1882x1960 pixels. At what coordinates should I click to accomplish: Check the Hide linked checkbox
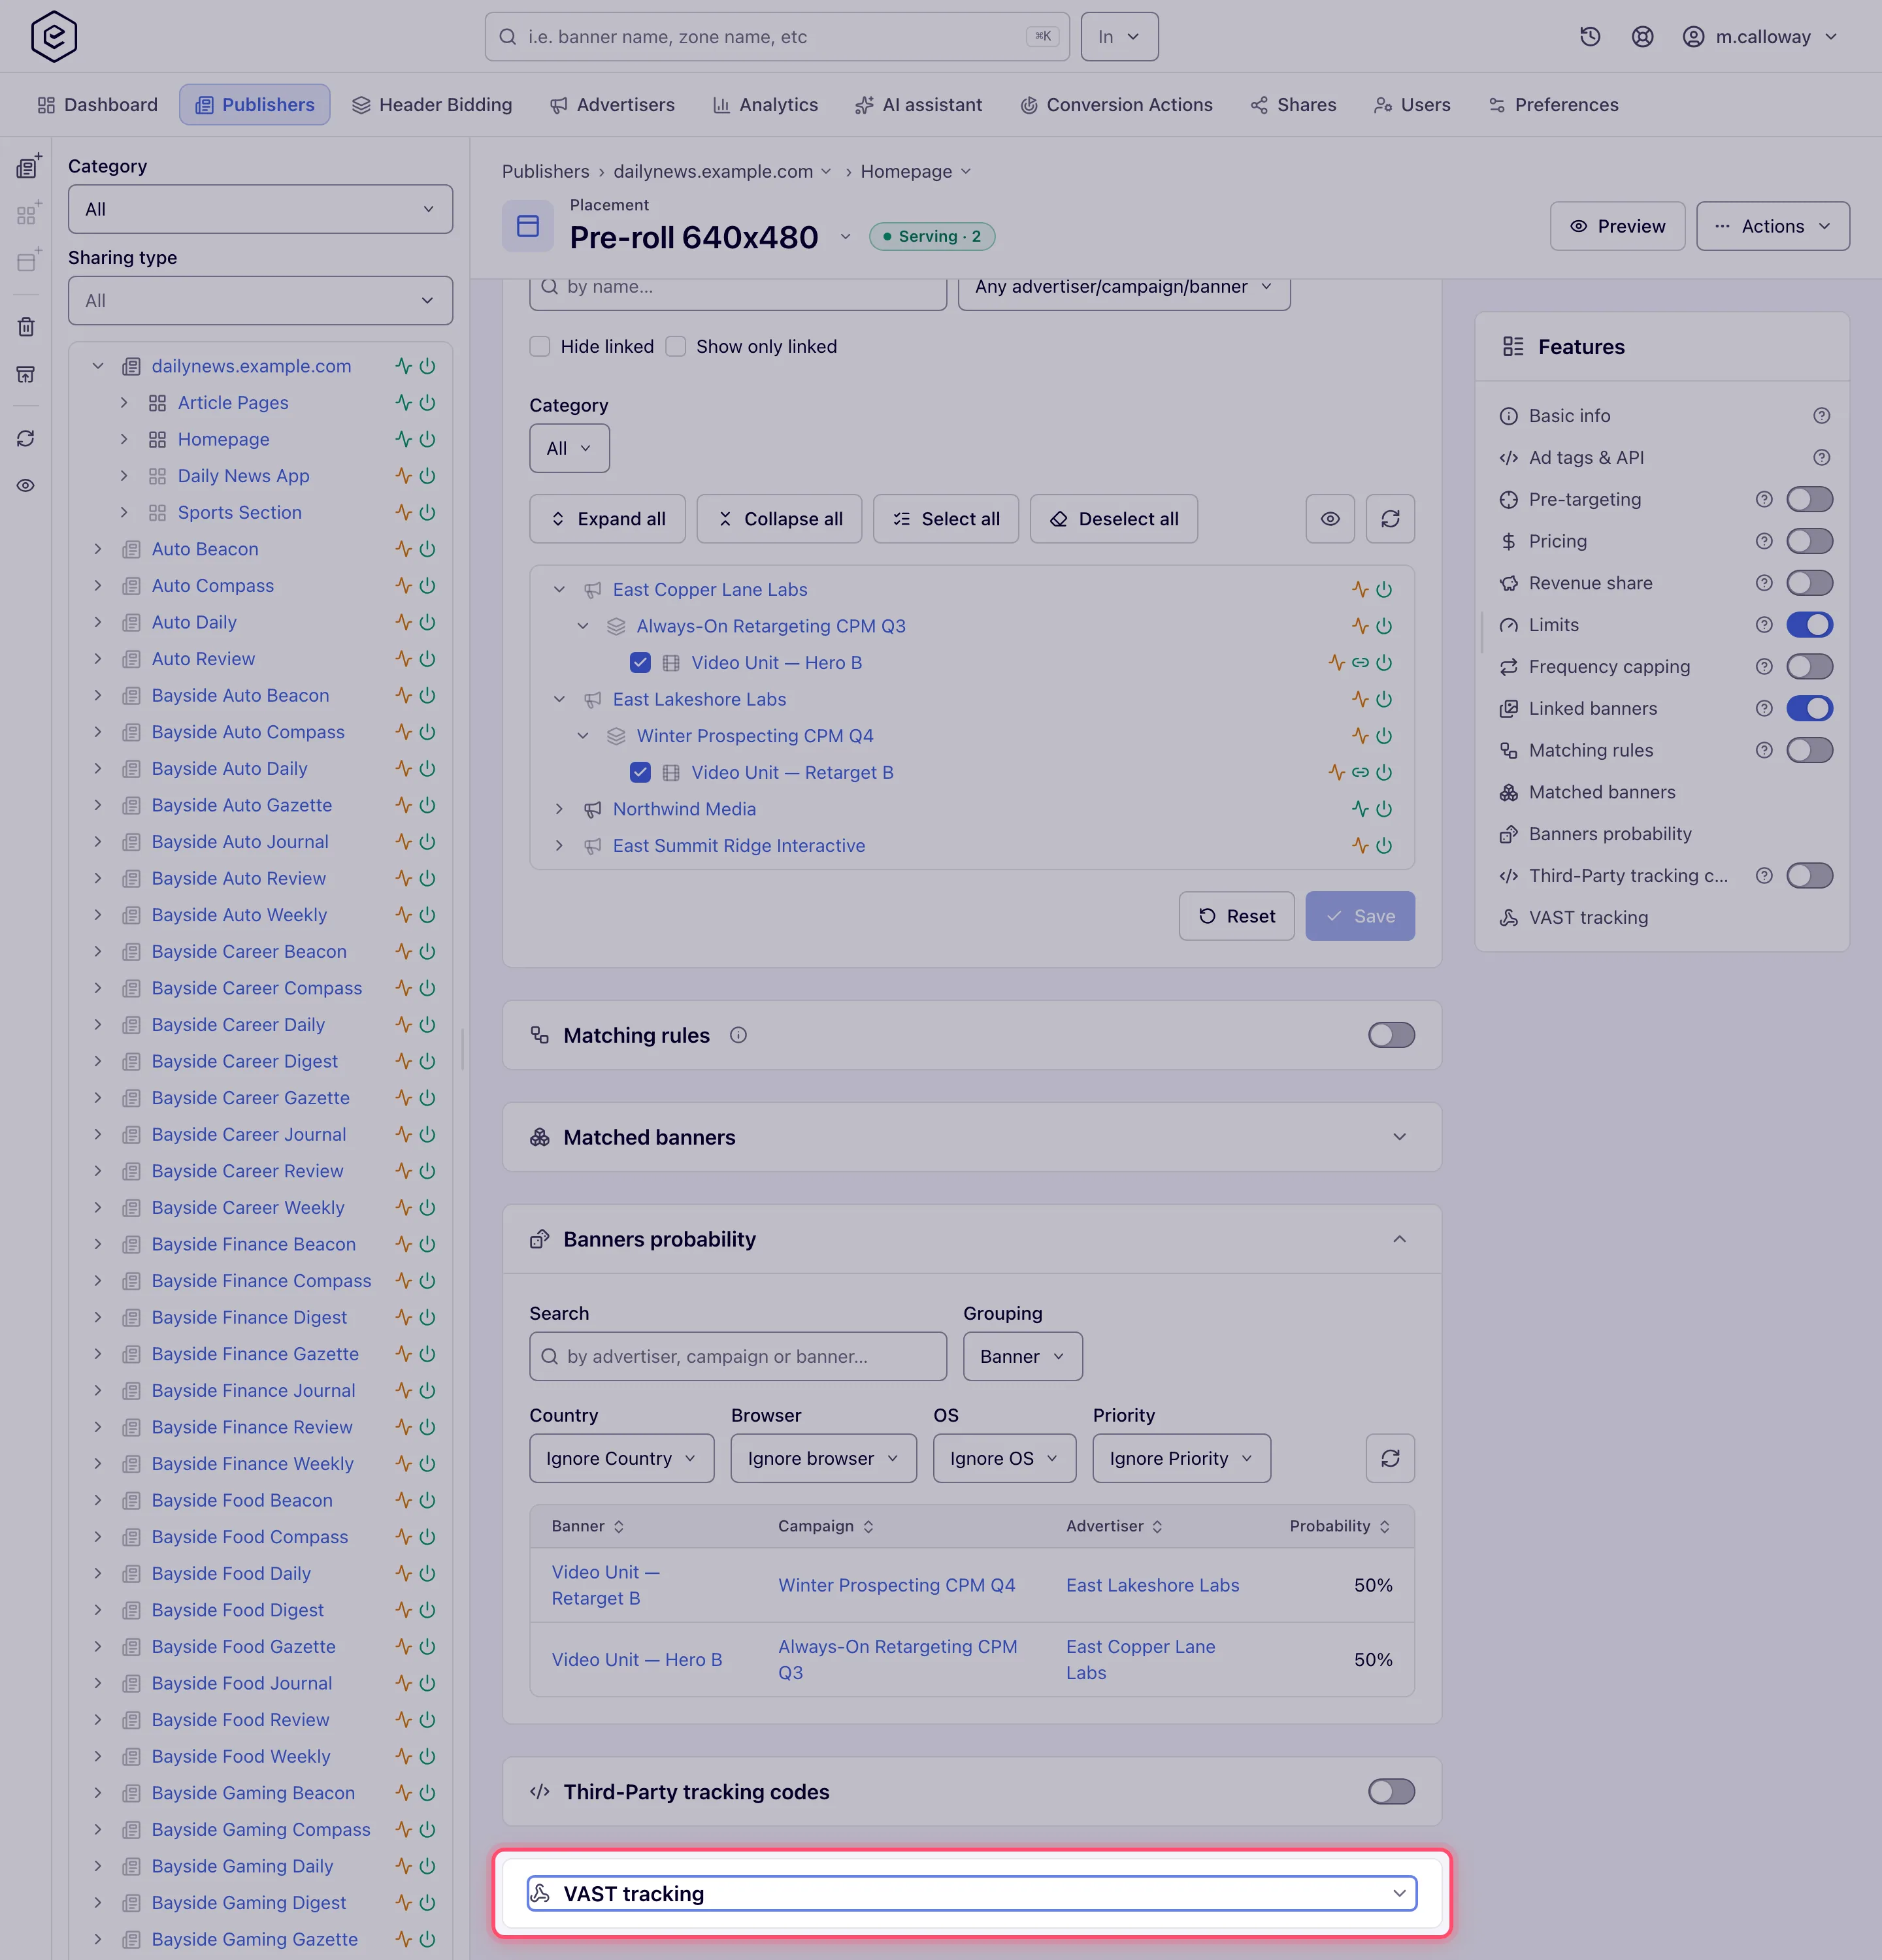(540, 347)
